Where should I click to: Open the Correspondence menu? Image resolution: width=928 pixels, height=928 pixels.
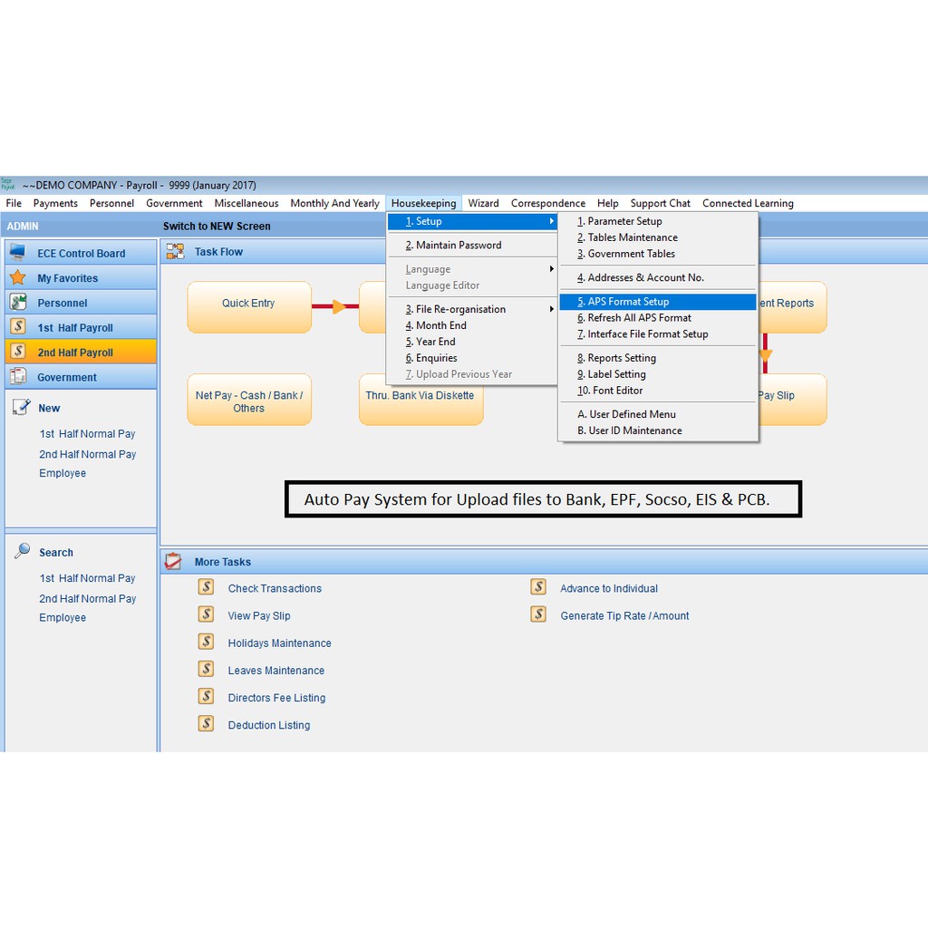tap(548, 203)
